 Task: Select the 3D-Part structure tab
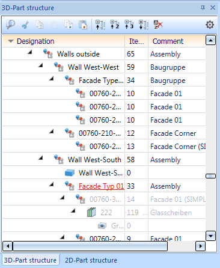[30, 260]
